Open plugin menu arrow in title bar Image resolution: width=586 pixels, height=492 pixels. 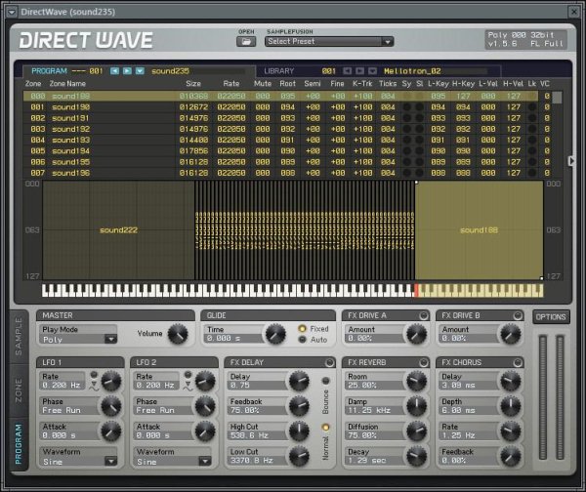coord(12,12)
